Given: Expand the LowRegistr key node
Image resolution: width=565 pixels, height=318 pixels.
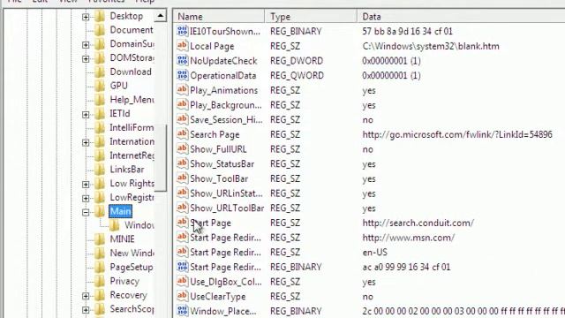Looking at the screenshot, I should 86,198.
